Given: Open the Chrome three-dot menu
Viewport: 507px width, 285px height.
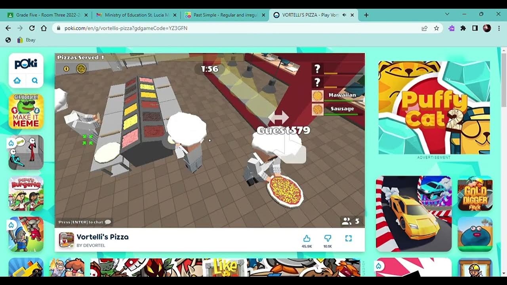Looking at the screenshot, I should pos(499,28).
